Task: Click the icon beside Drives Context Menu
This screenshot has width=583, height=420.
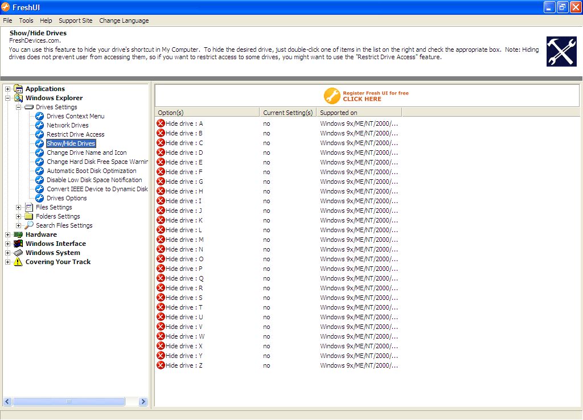Action: (39, 116)
